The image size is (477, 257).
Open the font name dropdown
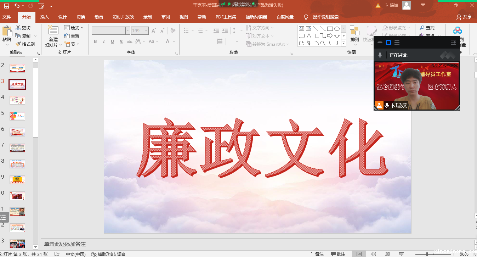[128, 31]
